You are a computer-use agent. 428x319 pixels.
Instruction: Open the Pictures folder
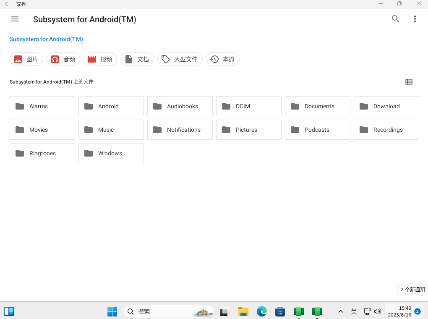click(x=249, y=130)
